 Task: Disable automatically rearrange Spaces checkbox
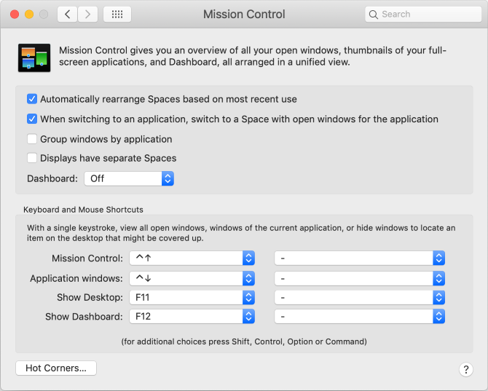pos(32,99)
